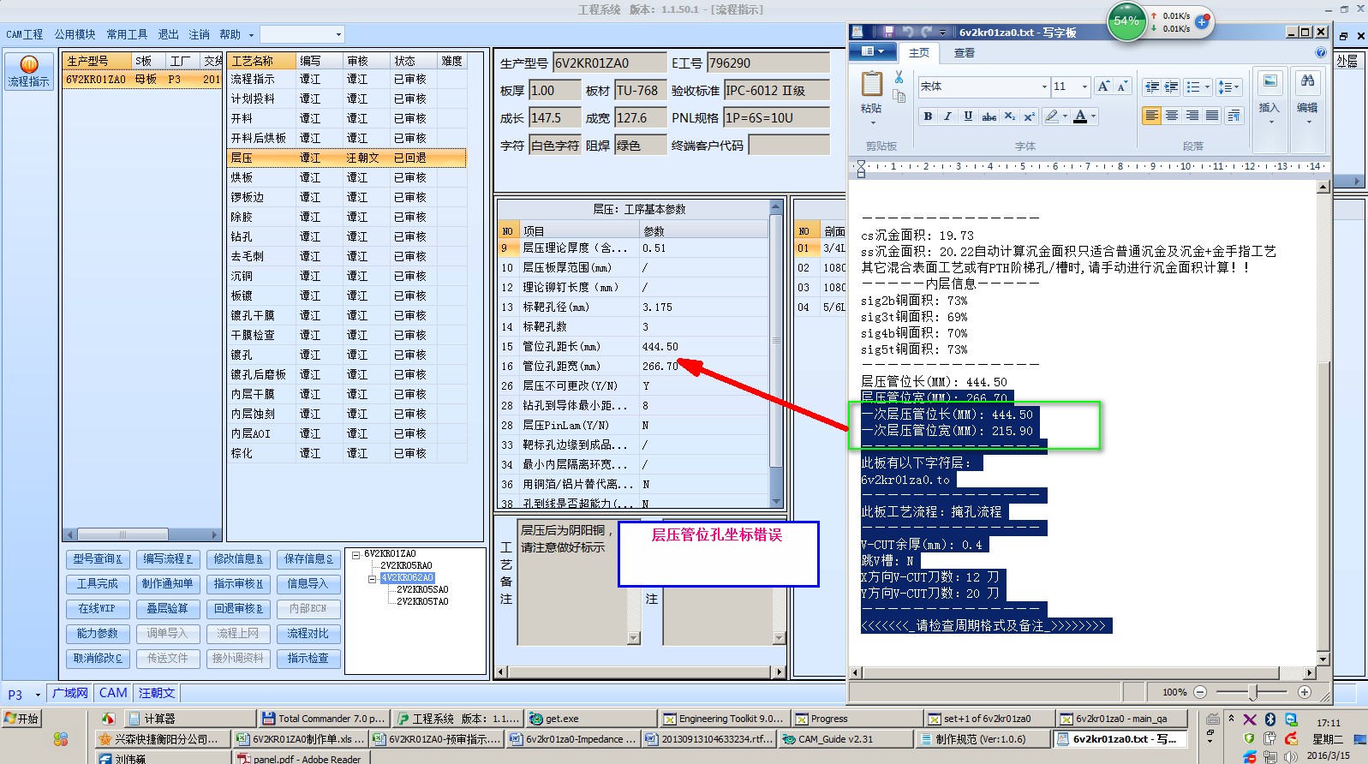Toggle Bold formatting

928,116
